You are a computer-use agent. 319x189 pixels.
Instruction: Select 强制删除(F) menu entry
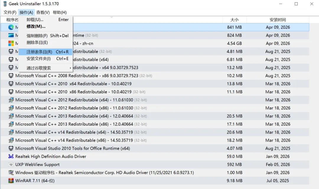pos(45,36)
